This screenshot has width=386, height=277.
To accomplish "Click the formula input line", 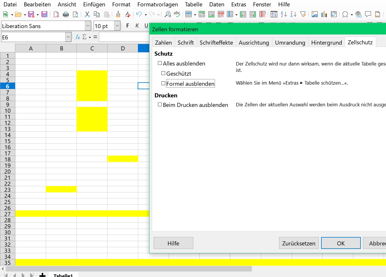I will tap(124, 37).
